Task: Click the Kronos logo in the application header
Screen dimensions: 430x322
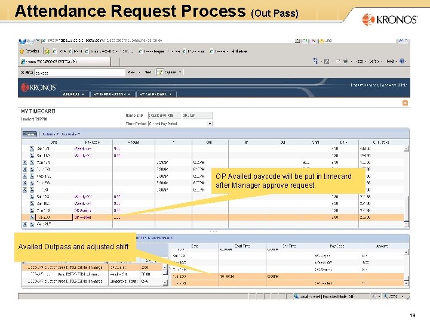Action: point(39,87)
